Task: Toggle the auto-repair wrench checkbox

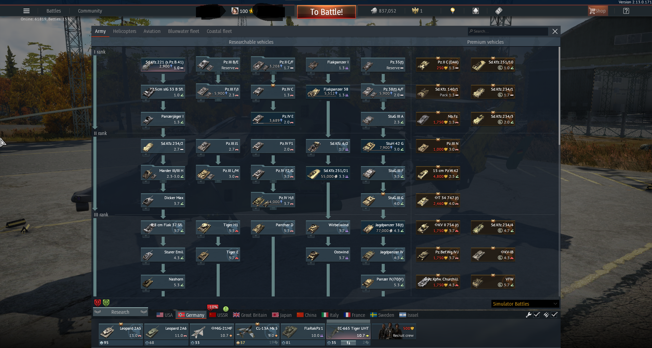Action: click(537, 315)
